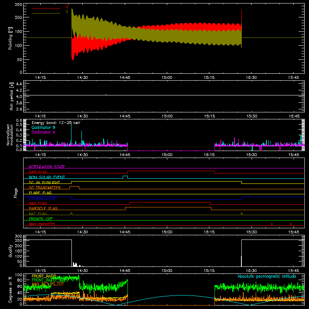Click the PARTICLE_FLAG label
Viewport: 309px width, 309px height.
coord(43,208)
